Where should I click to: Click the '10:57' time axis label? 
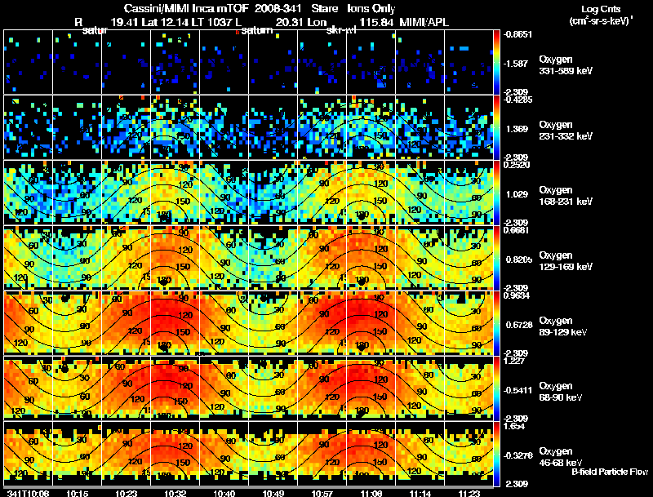(x=322, y=493)
